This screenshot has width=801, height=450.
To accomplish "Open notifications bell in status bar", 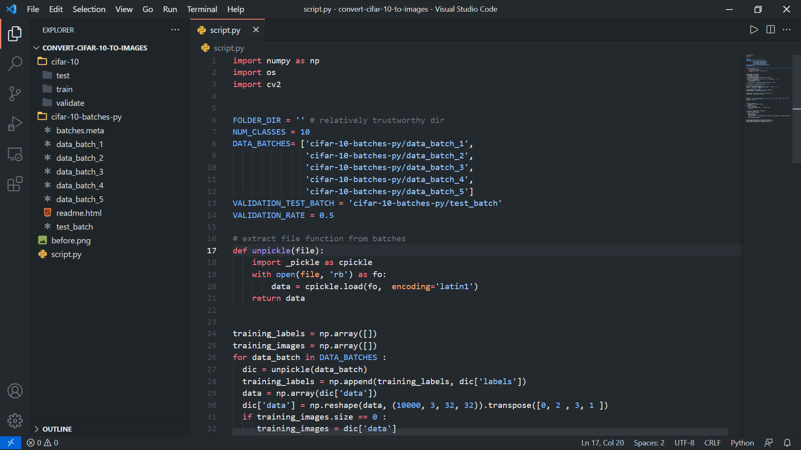I will (x=787, y=443).
